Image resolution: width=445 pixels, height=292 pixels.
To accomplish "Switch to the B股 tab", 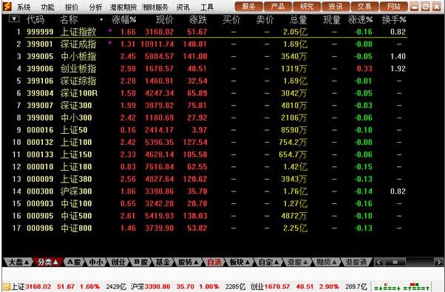I will tap(140, 262).
